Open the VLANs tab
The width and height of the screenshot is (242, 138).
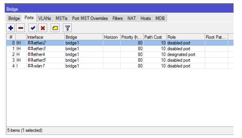point(44,18)
